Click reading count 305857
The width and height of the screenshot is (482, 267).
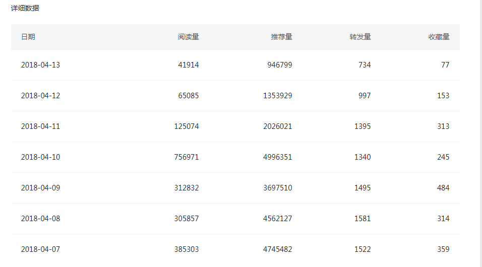pos(187,219)
